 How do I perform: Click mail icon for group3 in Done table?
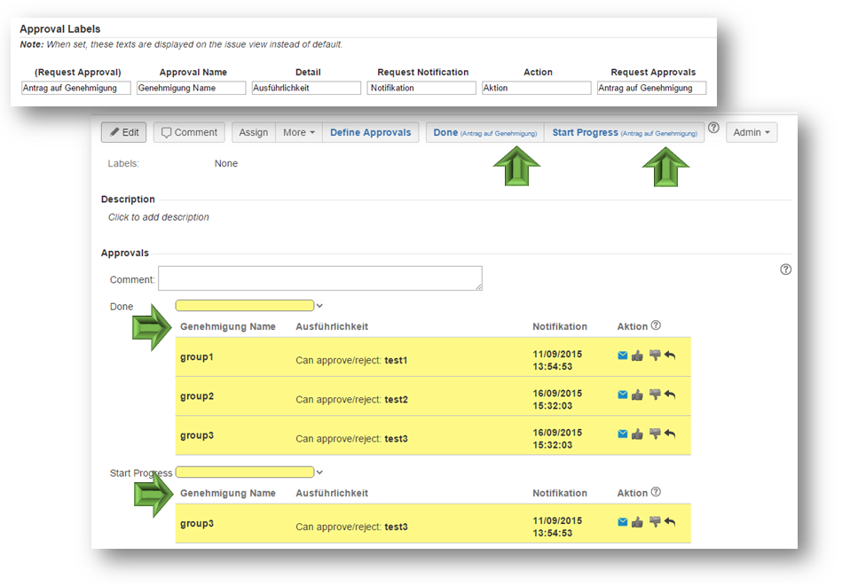[622, 434]
